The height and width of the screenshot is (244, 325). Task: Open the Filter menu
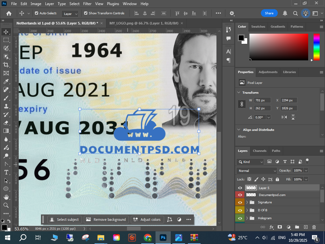tap(87, 4)
